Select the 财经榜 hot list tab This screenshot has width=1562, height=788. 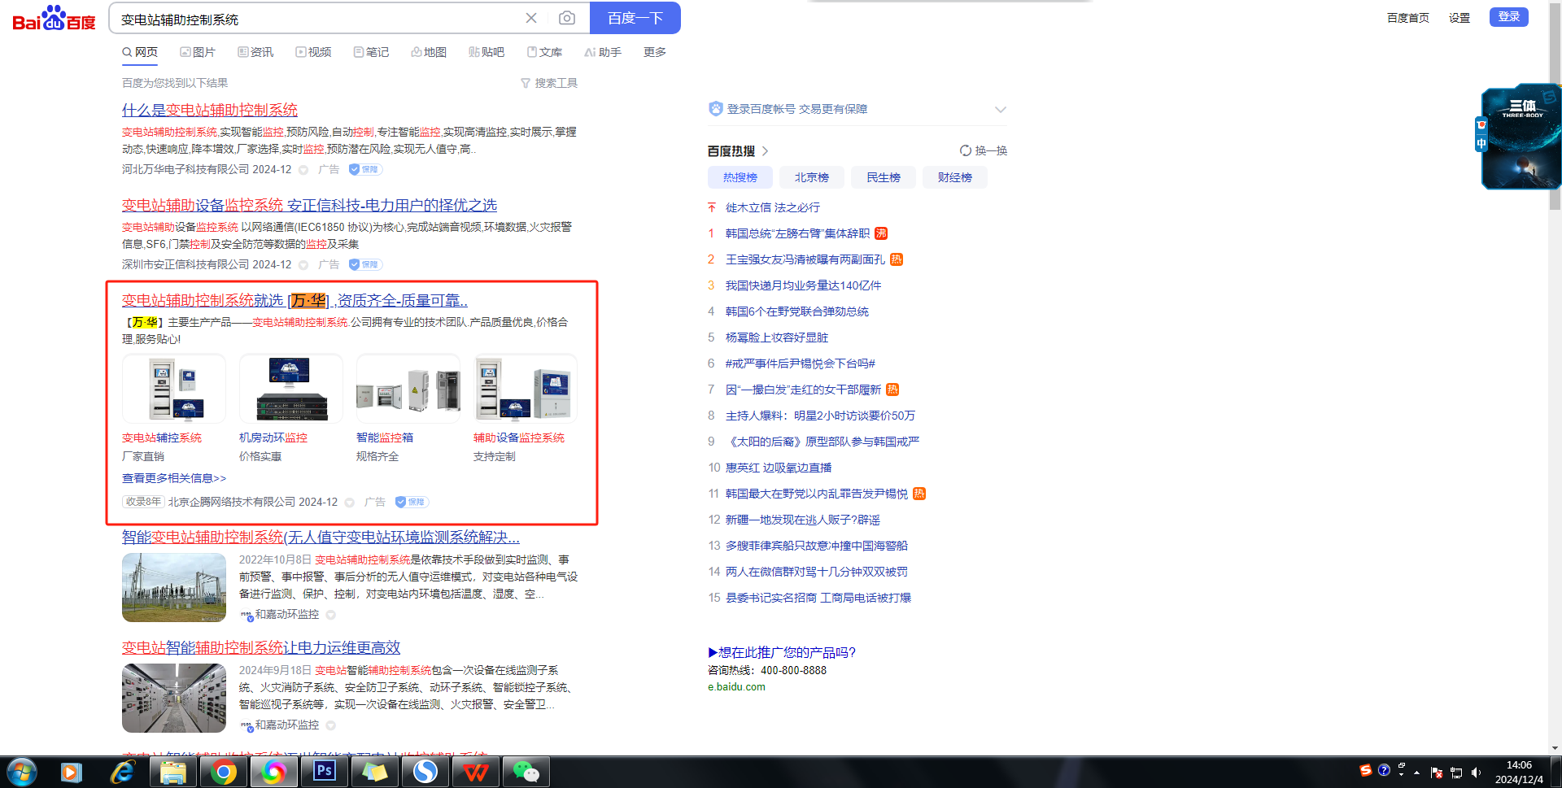tap(954, 177)
